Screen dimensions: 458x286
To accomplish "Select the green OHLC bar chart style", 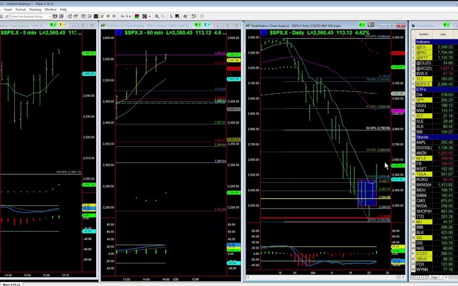I will 102,17.
